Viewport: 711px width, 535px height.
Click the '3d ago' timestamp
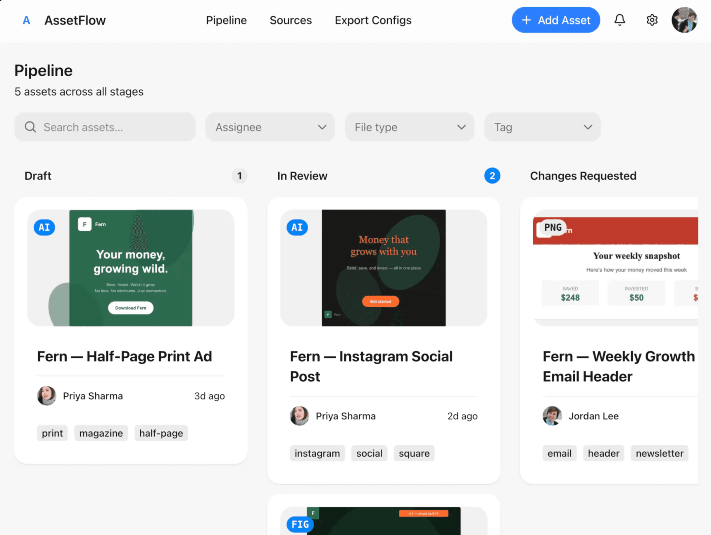(209, 396)
